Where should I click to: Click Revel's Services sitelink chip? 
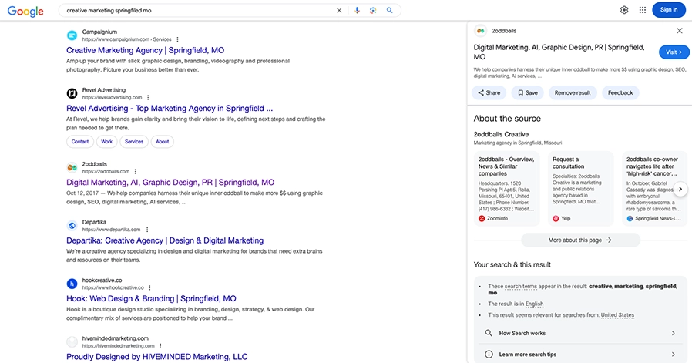coord(134,142)
